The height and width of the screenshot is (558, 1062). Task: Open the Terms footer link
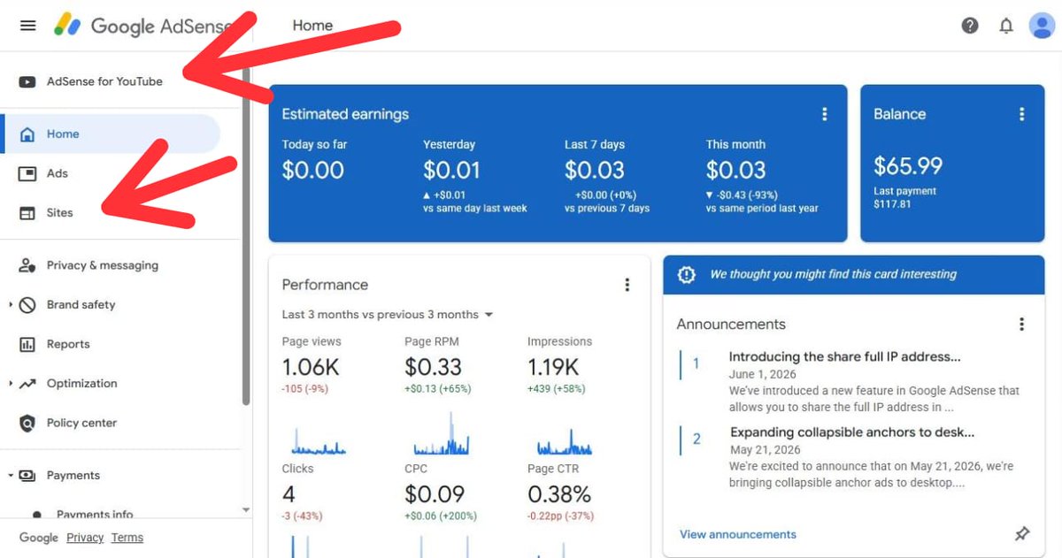[127, 538]
